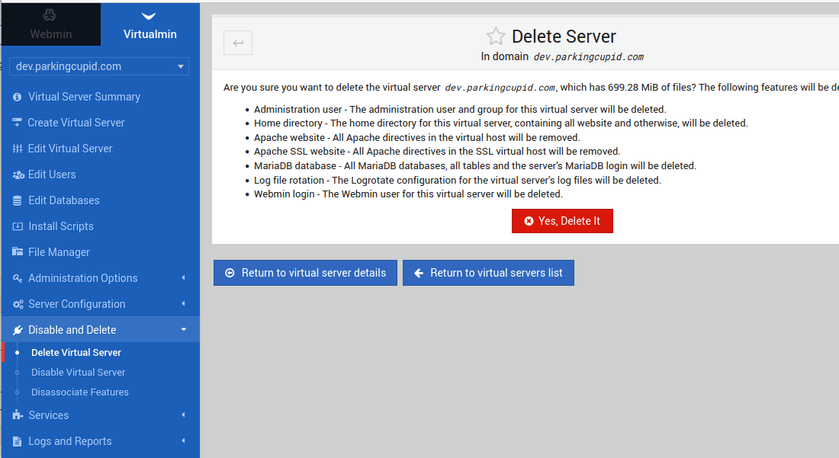The image size is (839, 458).
Task: Click the Services wrench icon
Action: (17, 415)
